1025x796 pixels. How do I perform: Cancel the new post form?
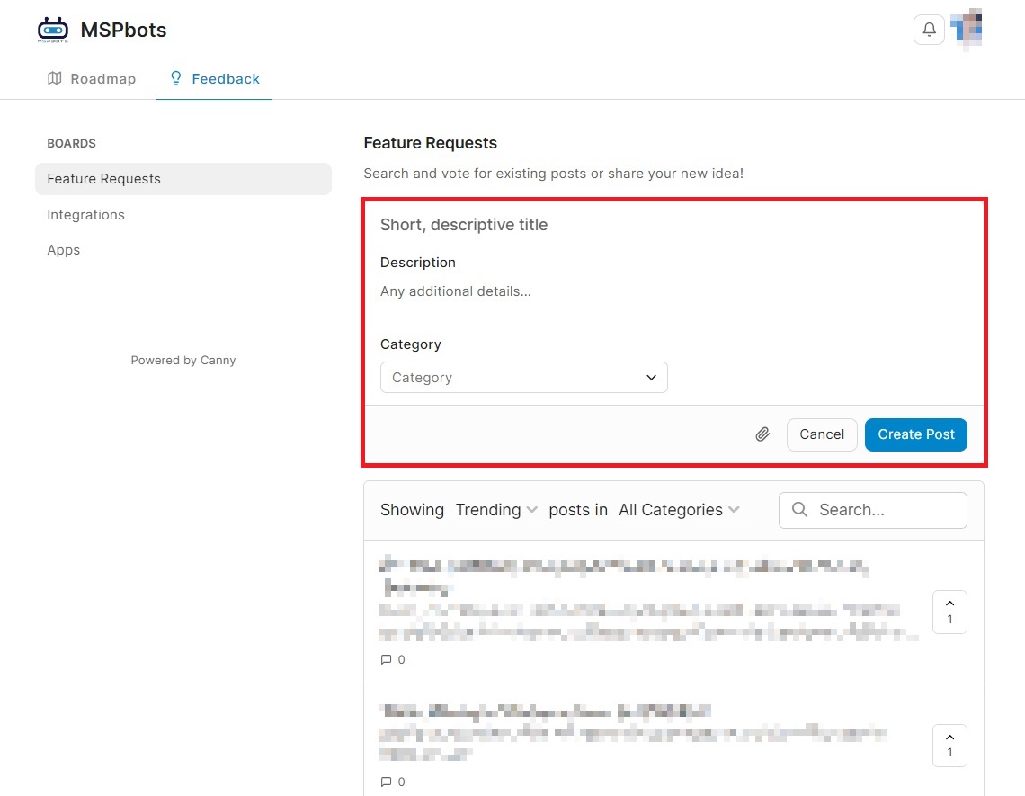coord(822,434)
